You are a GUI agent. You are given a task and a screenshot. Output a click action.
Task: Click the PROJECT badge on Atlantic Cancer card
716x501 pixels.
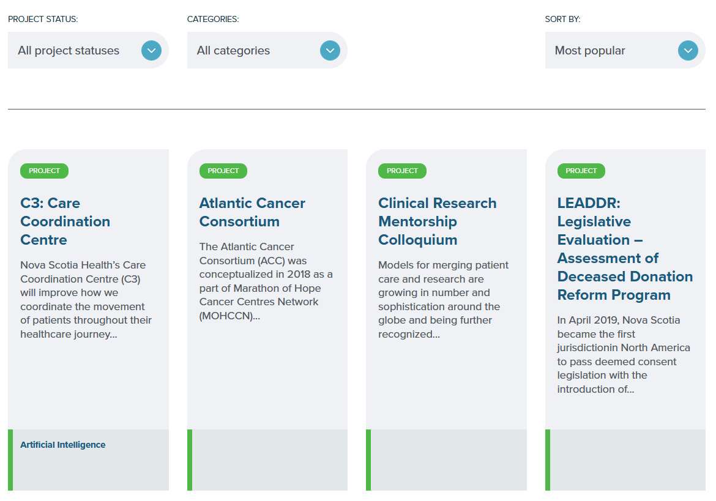tap(223, 171)
